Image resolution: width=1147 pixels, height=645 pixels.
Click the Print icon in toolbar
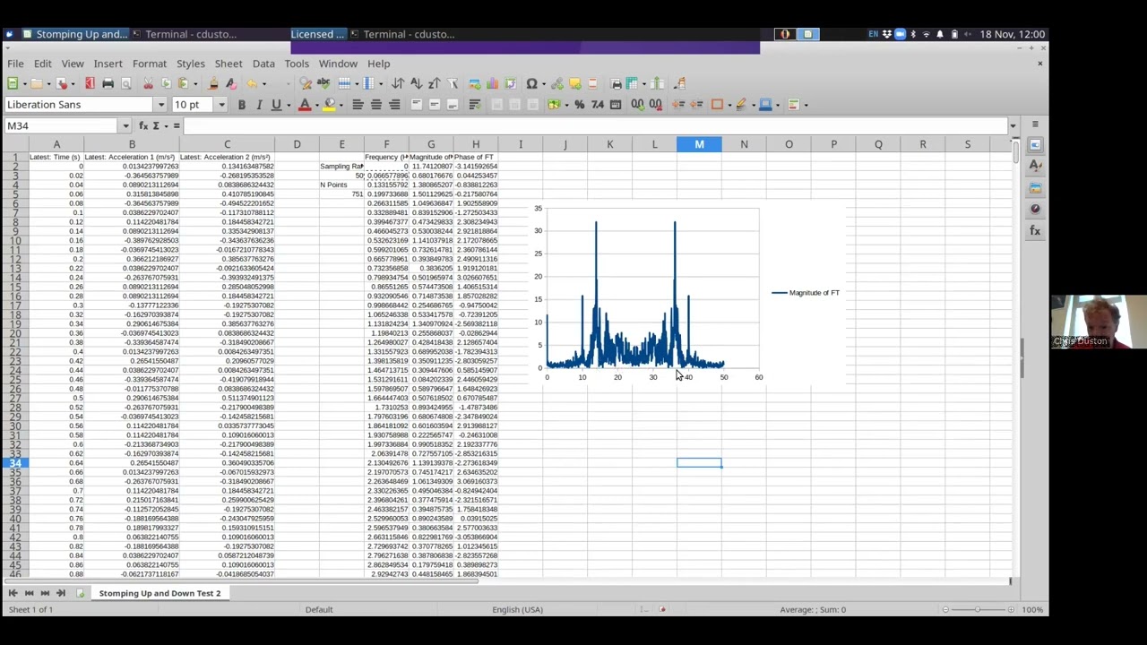(108, 83)
